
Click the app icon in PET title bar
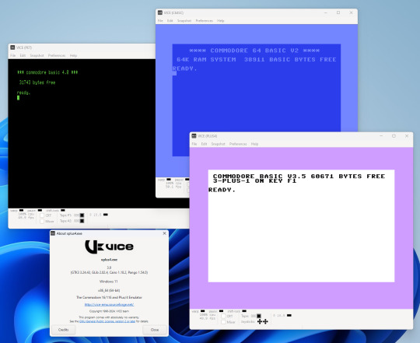tap(12, 47)
